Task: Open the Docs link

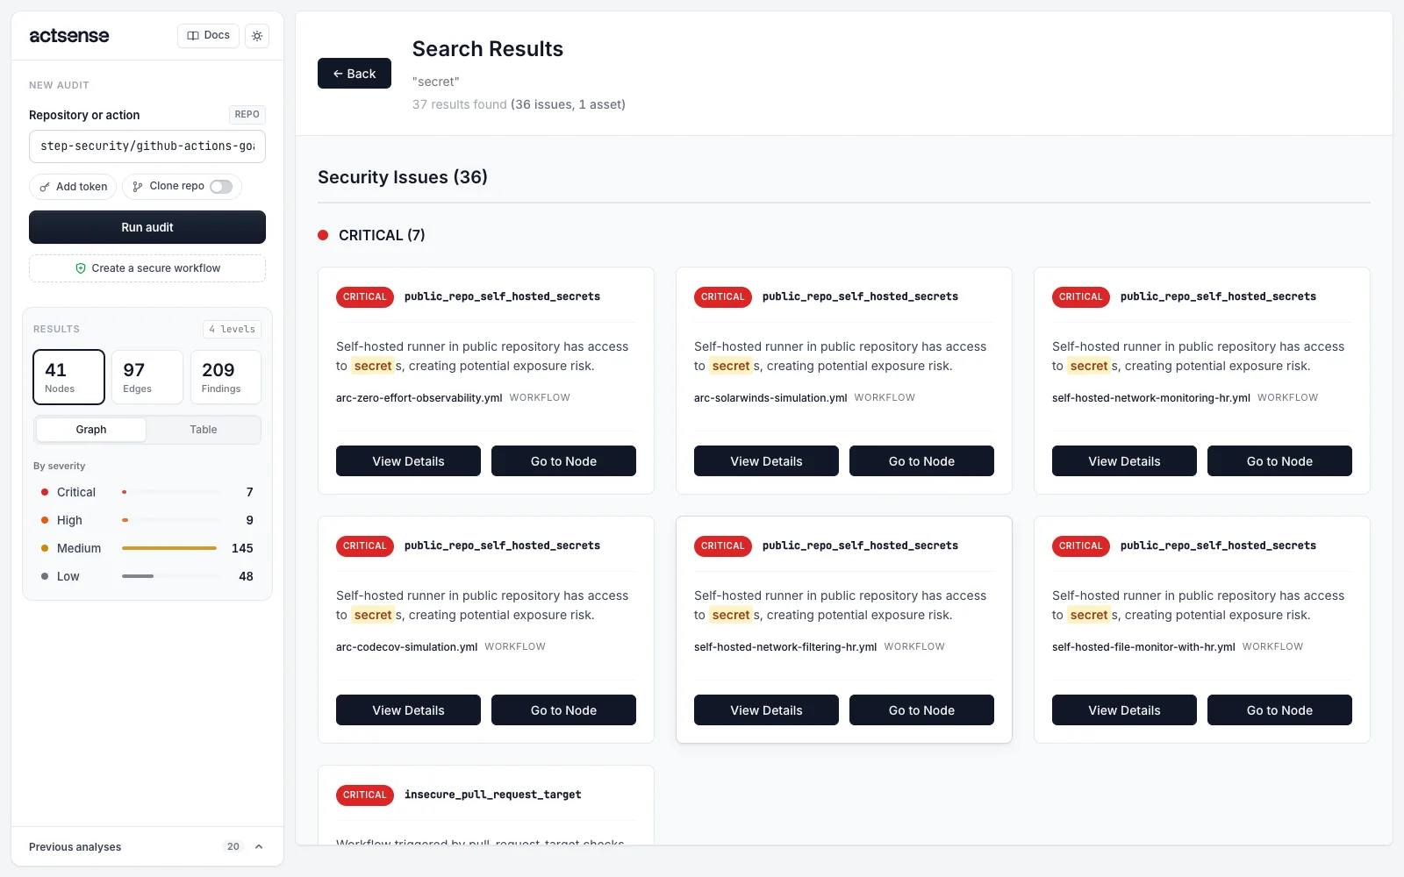Action: point(208,36)
